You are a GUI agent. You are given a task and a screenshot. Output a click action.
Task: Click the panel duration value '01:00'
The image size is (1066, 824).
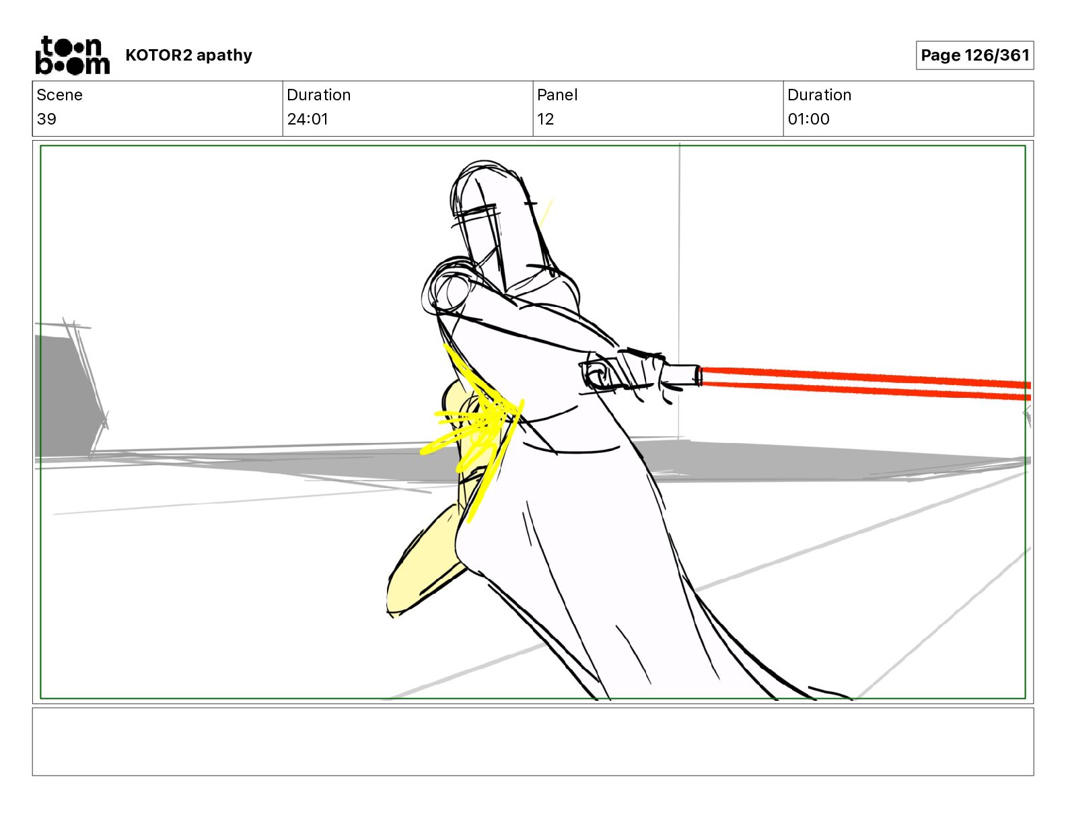808,119
